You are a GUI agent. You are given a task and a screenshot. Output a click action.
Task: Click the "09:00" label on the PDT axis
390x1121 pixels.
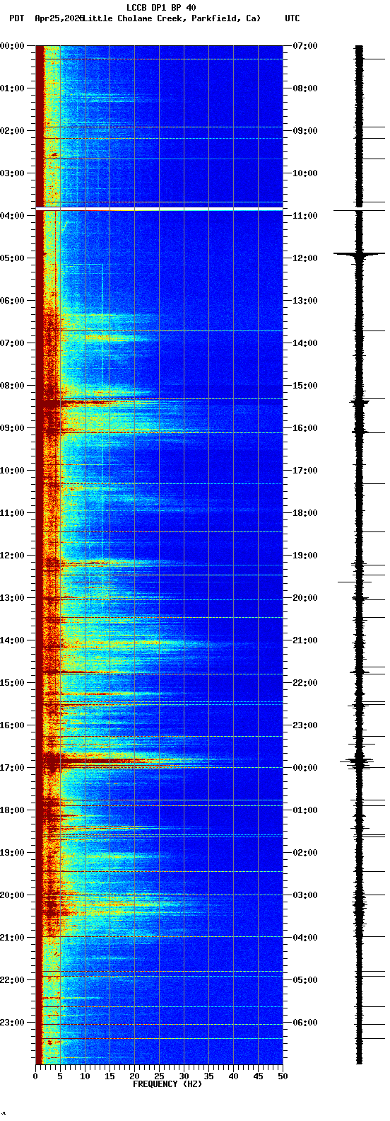[13, 428]
